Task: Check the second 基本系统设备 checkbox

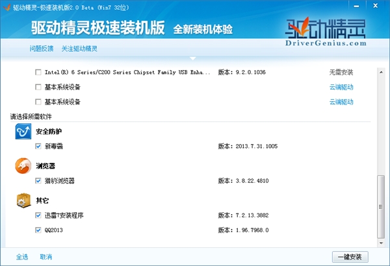Action: click(38, 102)
